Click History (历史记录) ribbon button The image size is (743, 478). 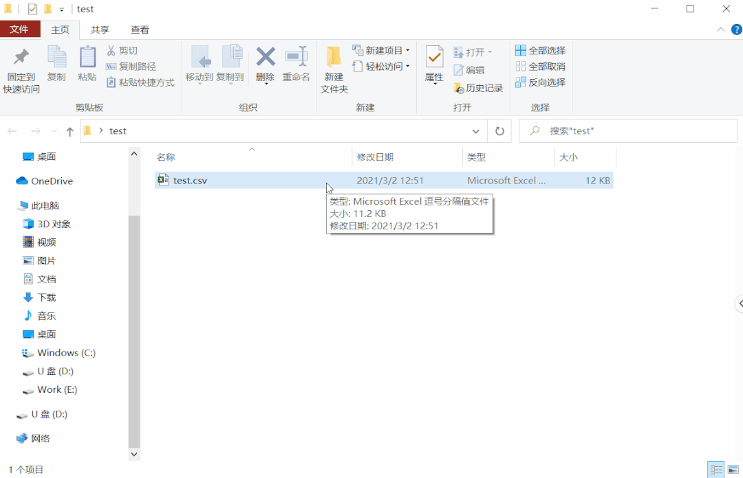[478, 88]
